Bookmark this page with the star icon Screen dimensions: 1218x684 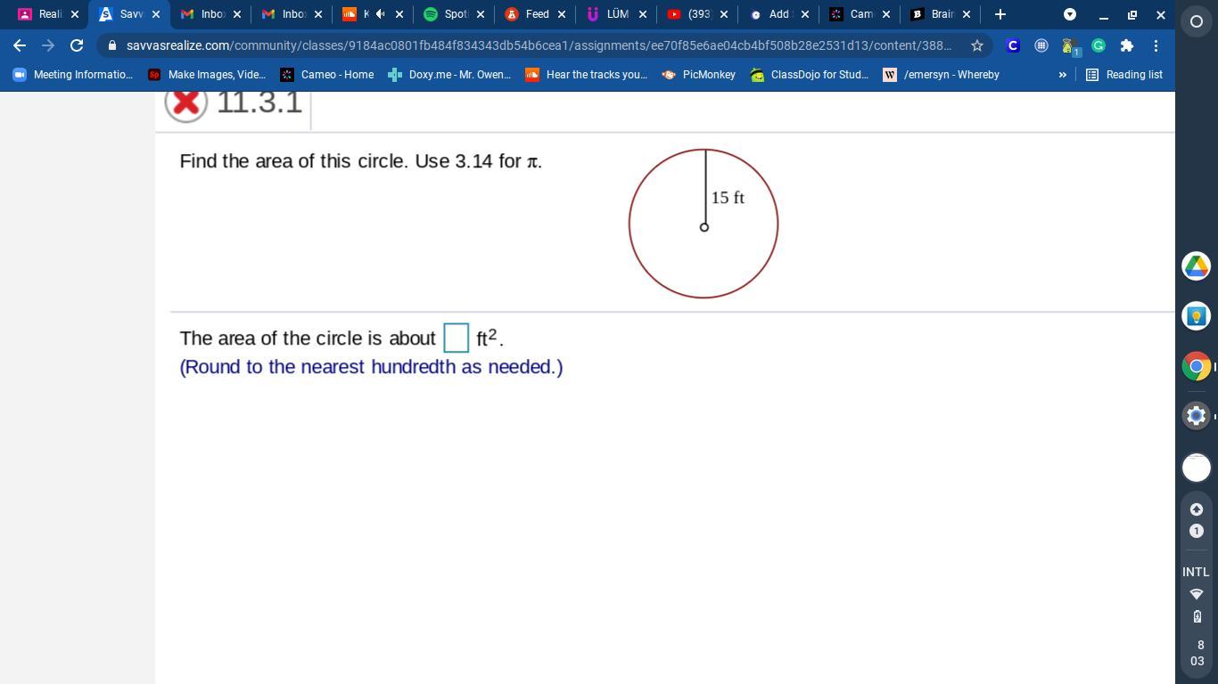(977, 45)
